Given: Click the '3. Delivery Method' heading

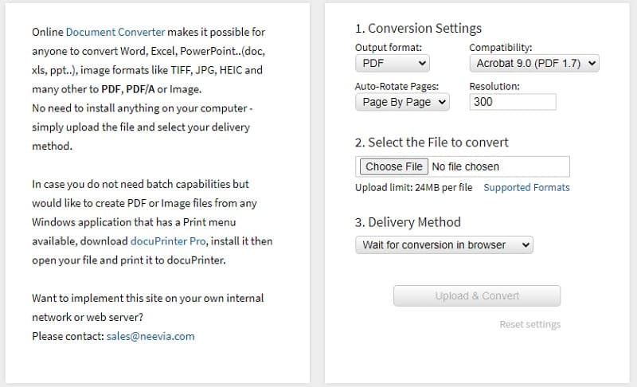Looking at the screenshot, I should pos(408,222).
